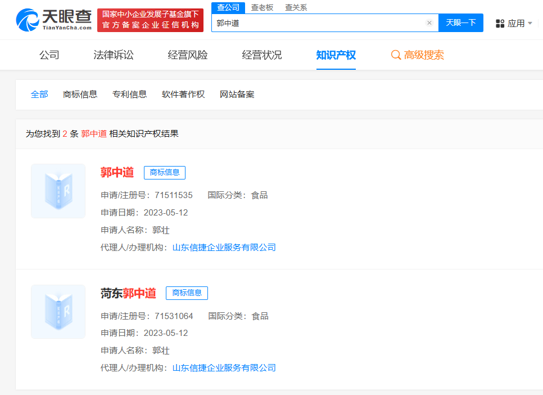The width and height of the screenshot is (543, 395).
Task: Clear the search box text
Action: point(429,23)
